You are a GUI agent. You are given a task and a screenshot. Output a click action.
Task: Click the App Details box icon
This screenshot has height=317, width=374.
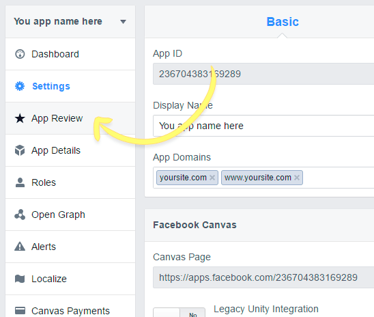coord(20,150)
